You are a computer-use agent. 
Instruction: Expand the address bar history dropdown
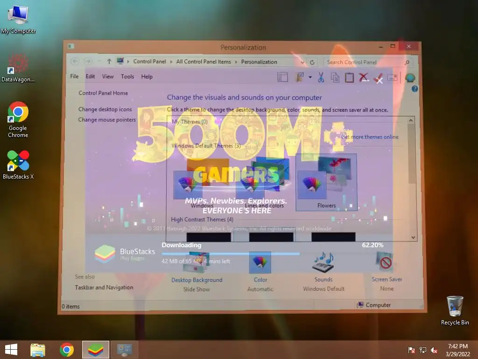click(x=302, y=62)
